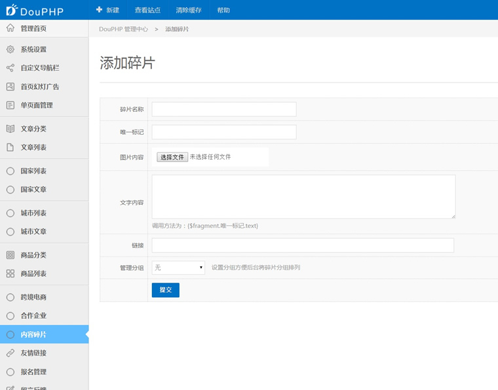Click the book icon for 文章分类
Viewport: 498px width, 390px height.
click(10, 129)
